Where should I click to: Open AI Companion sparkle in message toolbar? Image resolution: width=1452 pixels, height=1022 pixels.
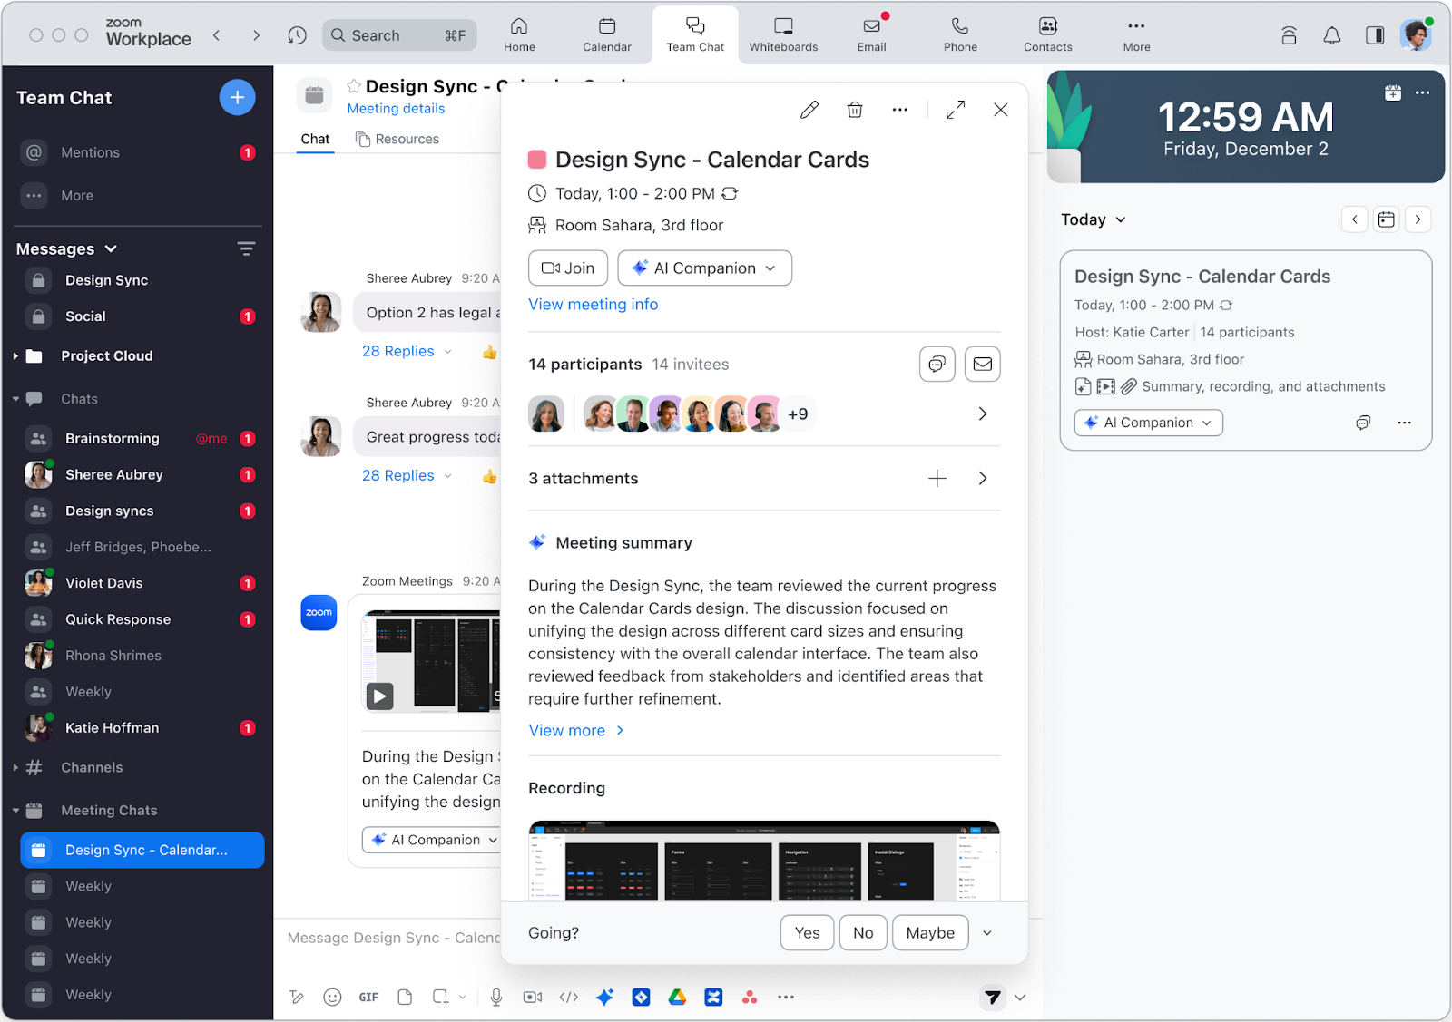coord(605,998)
